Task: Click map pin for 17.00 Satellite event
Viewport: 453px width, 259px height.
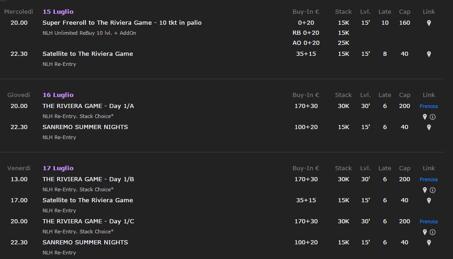Action: pos(429,200)
